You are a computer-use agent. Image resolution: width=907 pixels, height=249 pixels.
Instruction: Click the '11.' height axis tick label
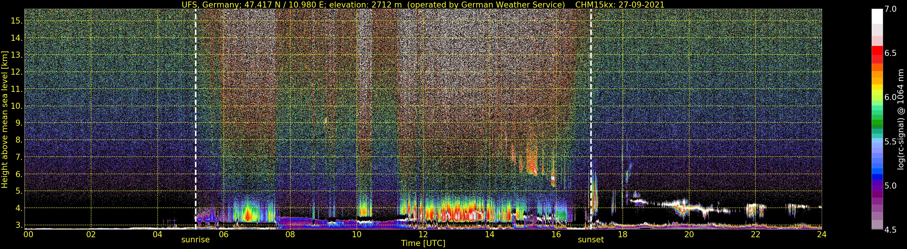[x=17, y=89]
